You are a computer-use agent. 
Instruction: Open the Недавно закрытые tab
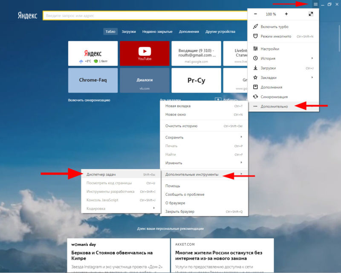pyautogui.click(x=157, y=32)
